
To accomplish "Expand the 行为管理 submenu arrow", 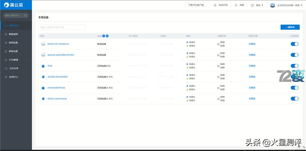I will click(x=29, y=60).
